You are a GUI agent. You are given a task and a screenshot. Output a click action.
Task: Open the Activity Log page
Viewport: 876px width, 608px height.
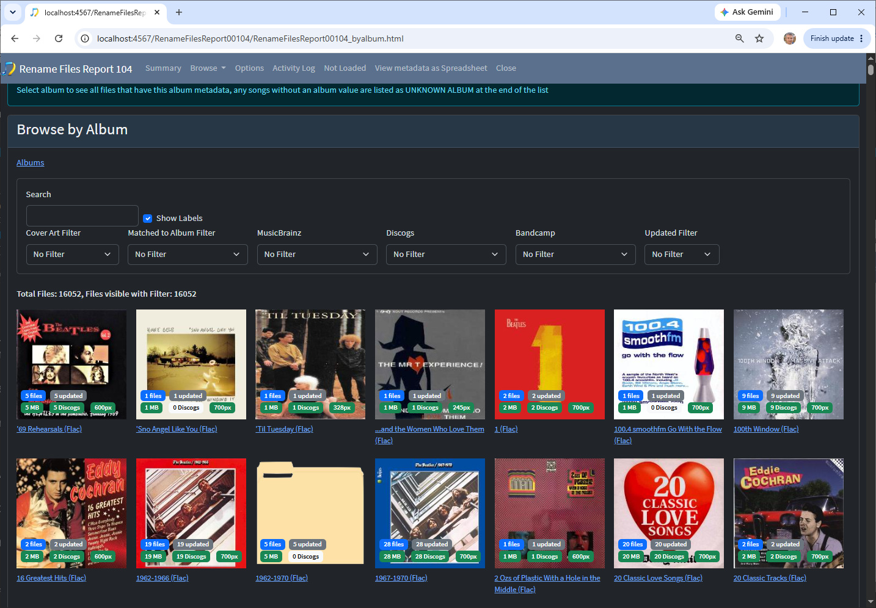click(294, 68)
